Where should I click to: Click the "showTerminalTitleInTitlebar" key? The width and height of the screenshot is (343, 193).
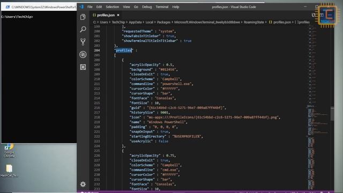tap(150, 41)
